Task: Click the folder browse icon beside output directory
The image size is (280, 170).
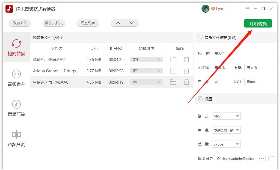Action: [x=271, y=158]
